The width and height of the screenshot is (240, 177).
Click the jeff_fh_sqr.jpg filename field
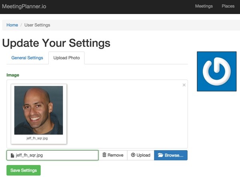(52, 155)
